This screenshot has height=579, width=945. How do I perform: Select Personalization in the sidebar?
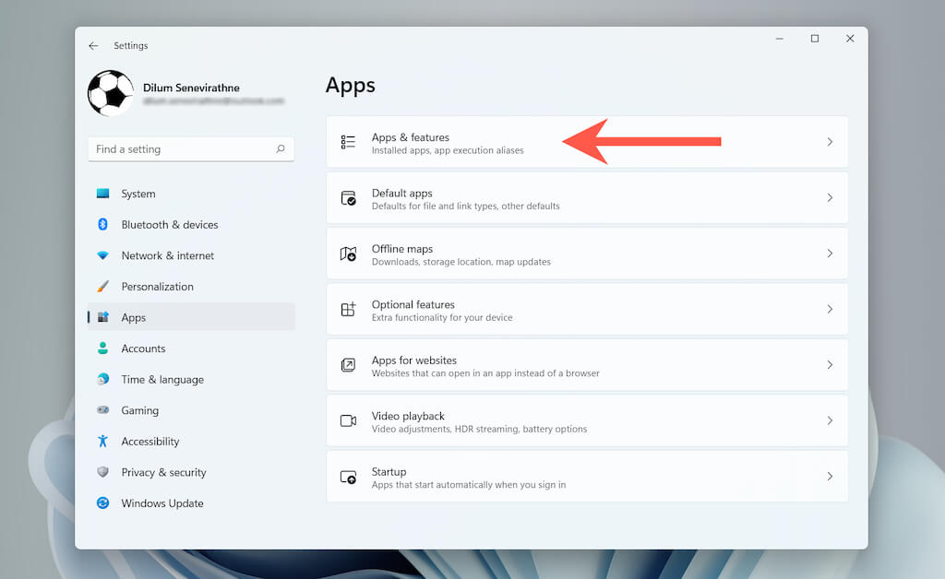(191, 287)
